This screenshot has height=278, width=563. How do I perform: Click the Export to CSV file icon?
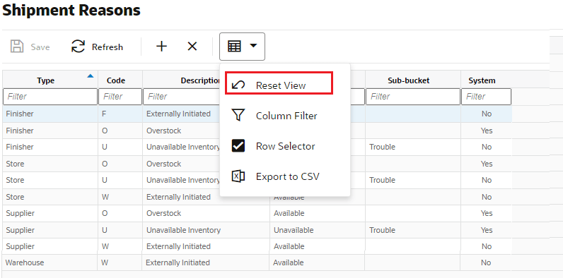[238, 176]
